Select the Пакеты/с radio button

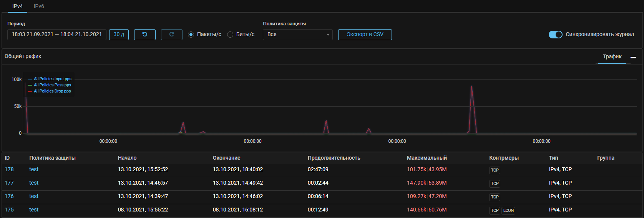point(191,35)
